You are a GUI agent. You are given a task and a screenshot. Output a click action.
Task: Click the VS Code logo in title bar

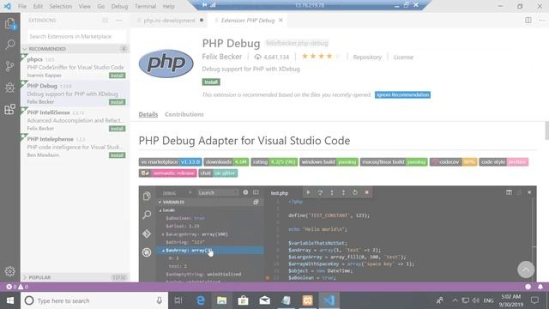point(7,6)
